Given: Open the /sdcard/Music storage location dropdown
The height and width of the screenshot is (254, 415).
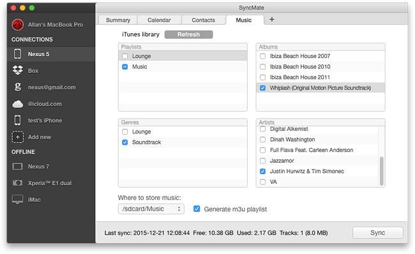Looking at the screenshot, I should [x=151, y=209].
